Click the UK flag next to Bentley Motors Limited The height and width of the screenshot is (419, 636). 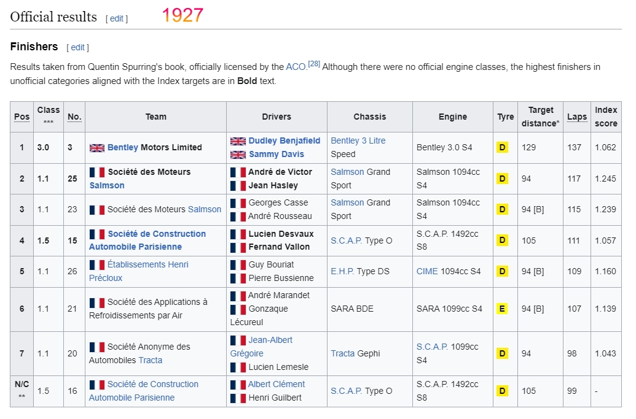pyautogui.click(x=97, y=148)
